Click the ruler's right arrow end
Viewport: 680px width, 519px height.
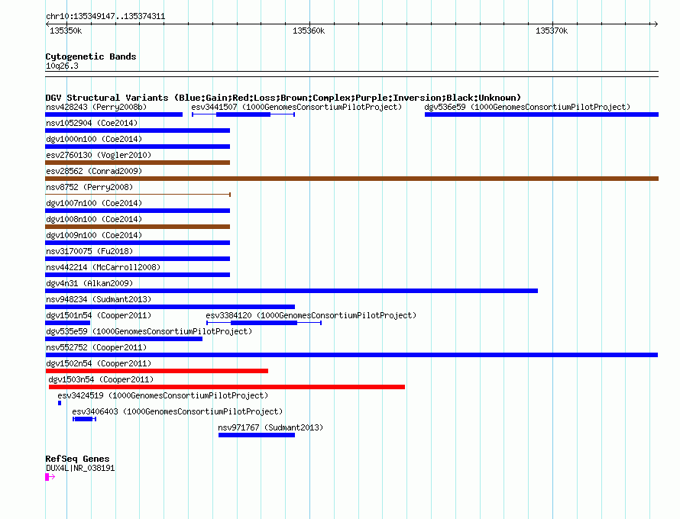click(656, 24)
